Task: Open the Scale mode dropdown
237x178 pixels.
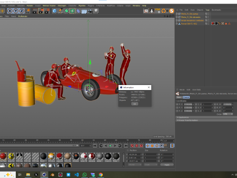Action: click(x=151, y=165)
